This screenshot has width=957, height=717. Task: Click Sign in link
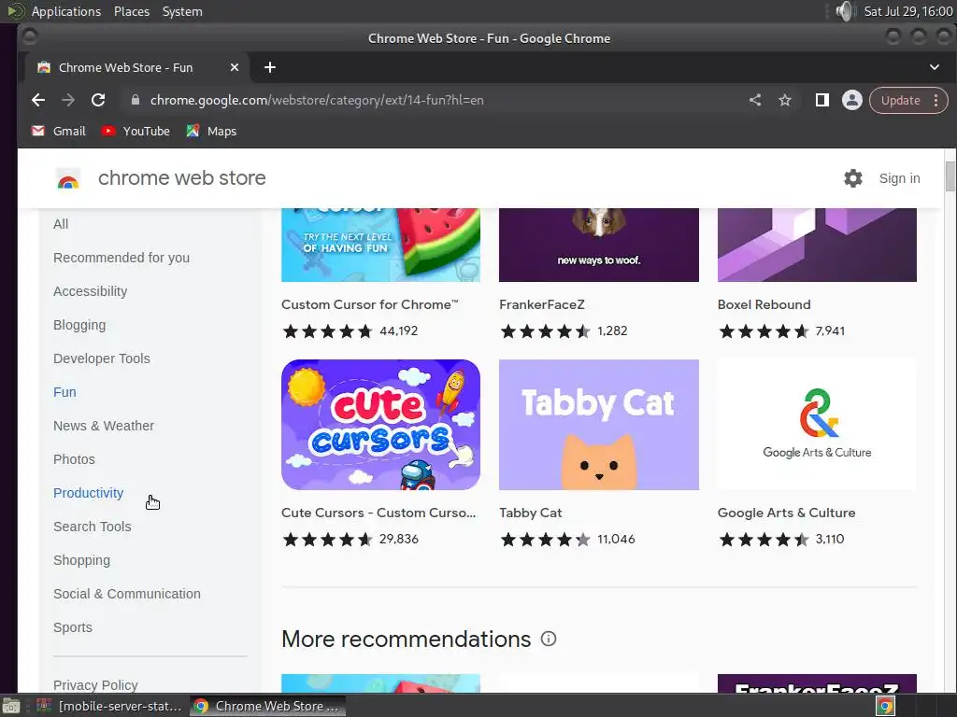[x=900, y=178]
